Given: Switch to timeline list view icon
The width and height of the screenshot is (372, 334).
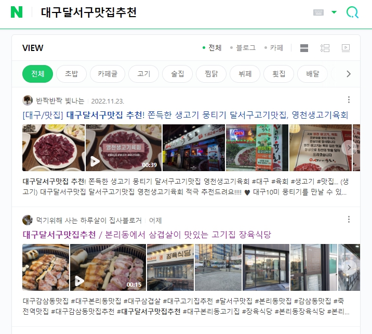Looking at the screenshot, I should pyautogui.click(x=325, y=48).
